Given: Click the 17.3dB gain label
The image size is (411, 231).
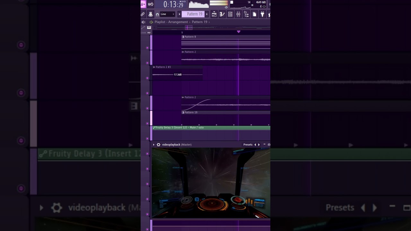Looking at the screenshot, I should click(178, 75).
